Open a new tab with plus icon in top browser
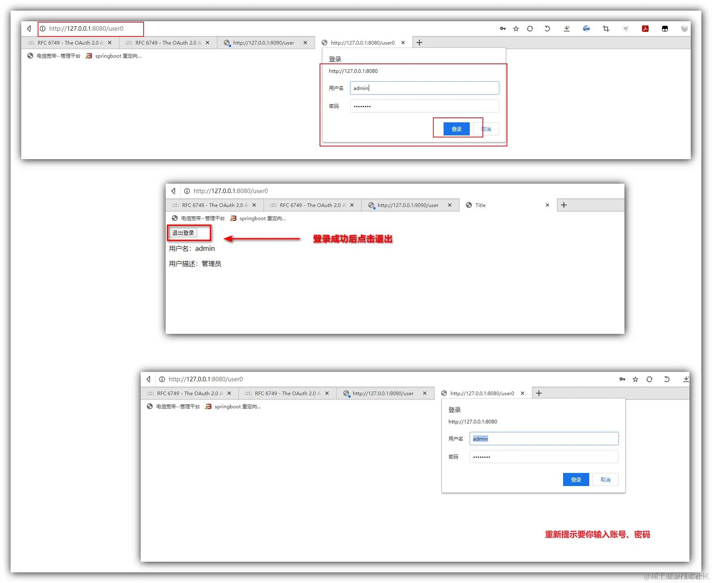Image resolution: width=712 pixels, height=583 pixels. 419,43
